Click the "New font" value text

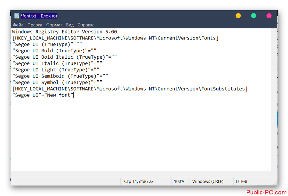tap(60, 95)
